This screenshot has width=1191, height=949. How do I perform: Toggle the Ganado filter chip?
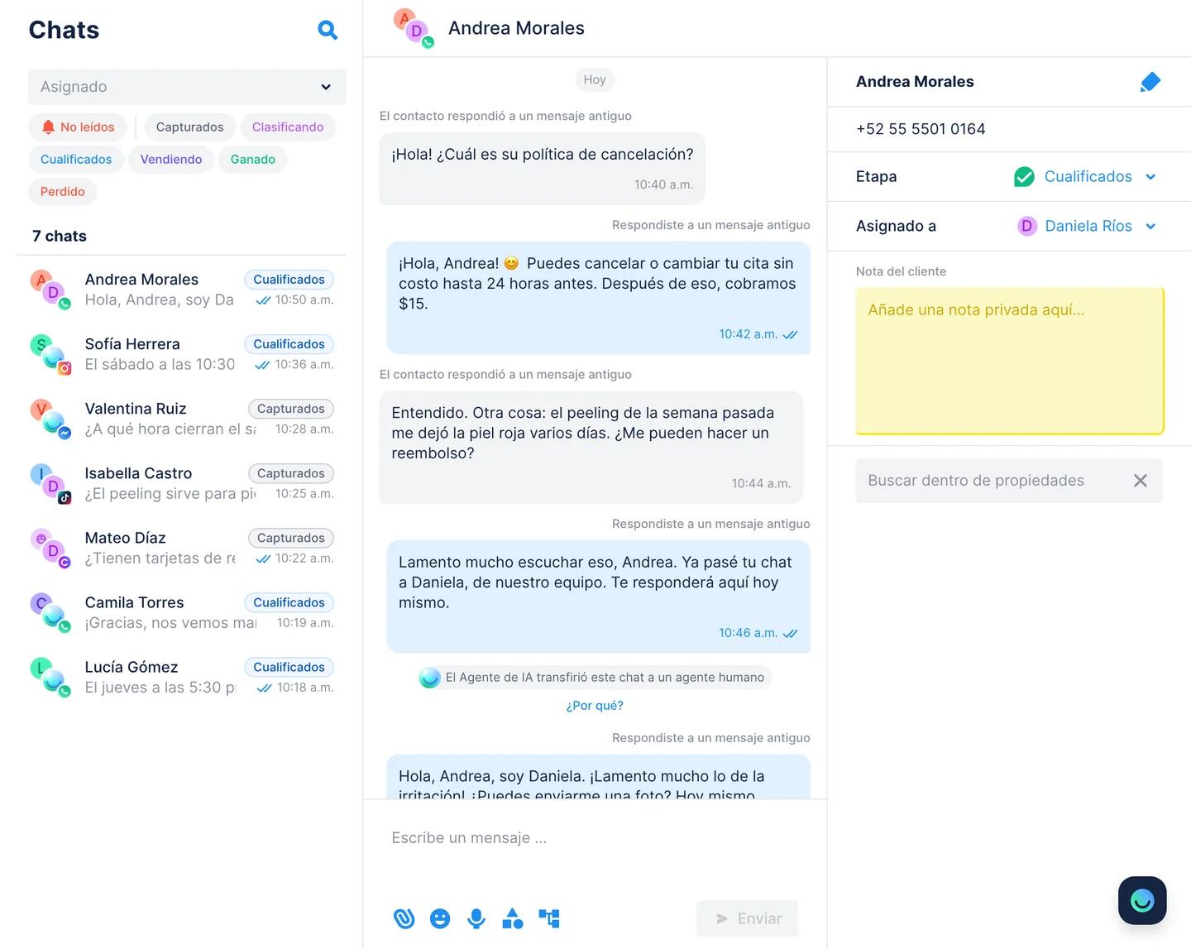(x=253, y=159)
